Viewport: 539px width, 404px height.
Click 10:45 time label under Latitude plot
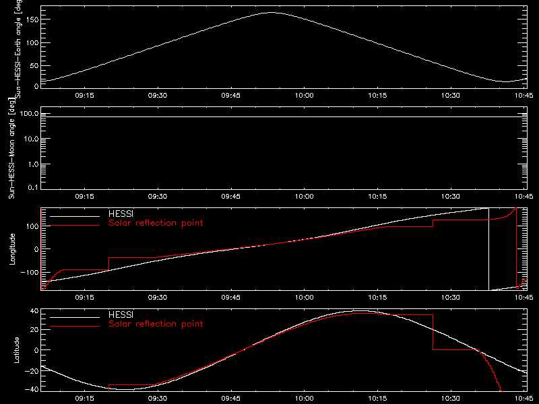click(524, 399)
